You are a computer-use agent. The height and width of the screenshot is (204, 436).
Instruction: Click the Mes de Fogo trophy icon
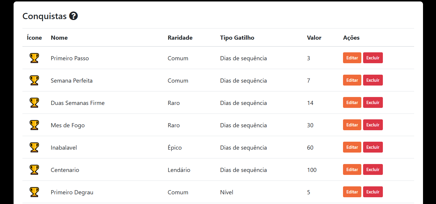coord(34,125)
